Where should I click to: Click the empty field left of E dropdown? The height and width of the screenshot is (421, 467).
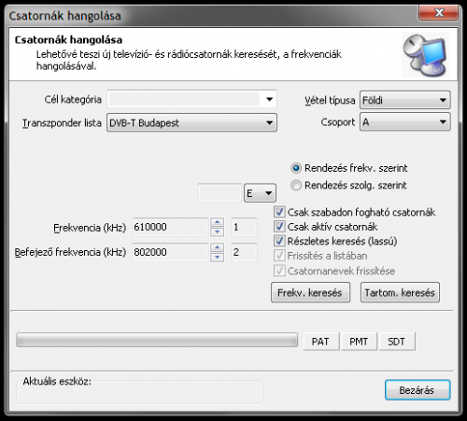tap(219, 193)
